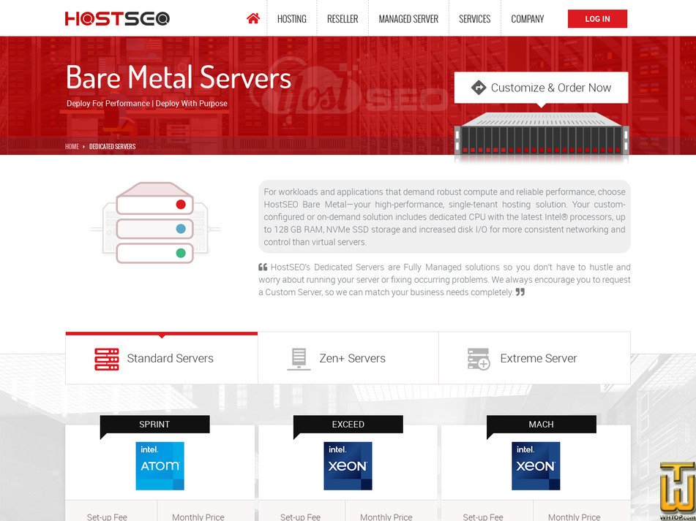This screenshot has width=696, height=521.
Task: Open the Services dropdown menu
Action: click(x=474, y=18)
